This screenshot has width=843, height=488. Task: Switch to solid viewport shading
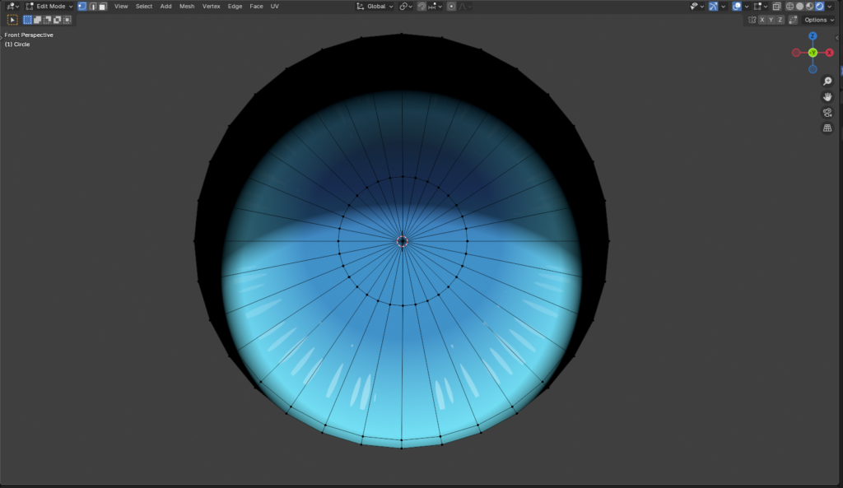point(799,7)
